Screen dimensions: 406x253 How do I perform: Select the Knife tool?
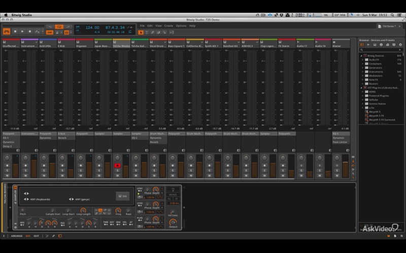(164, 32)
